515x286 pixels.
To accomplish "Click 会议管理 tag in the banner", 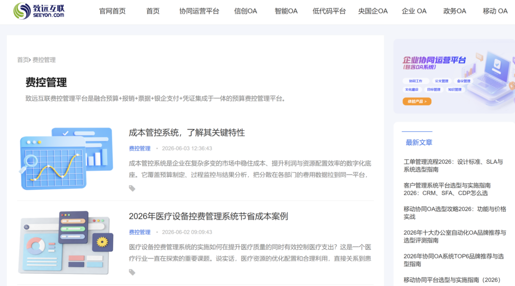I will click(463, 81).
